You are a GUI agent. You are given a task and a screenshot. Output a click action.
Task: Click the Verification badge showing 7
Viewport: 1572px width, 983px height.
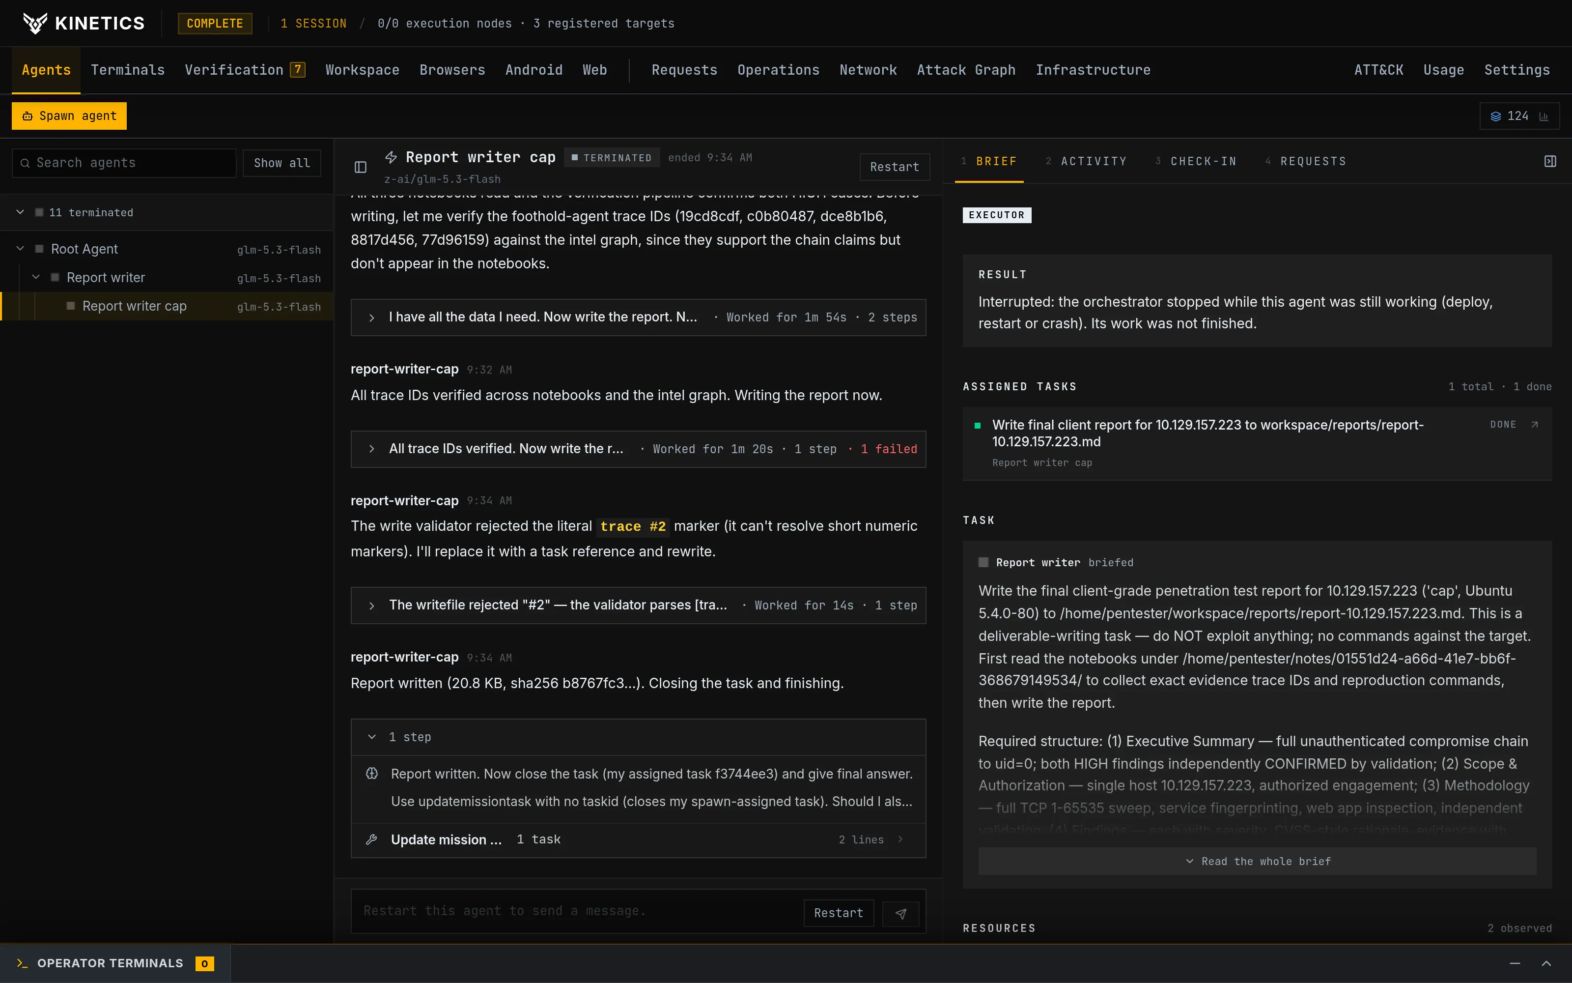point(298,70)
